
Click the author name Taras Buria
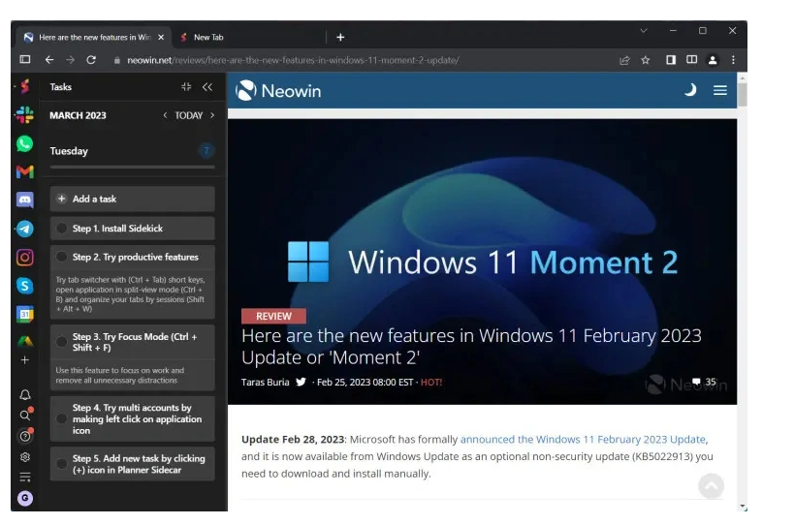[x=266, y=382]
